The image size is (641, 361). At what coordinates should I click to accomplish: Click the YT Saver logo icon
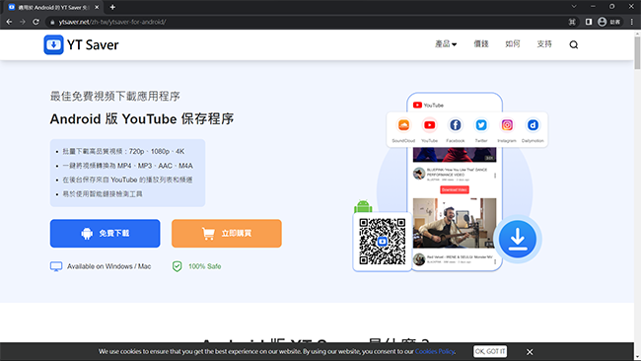point(53,44)
